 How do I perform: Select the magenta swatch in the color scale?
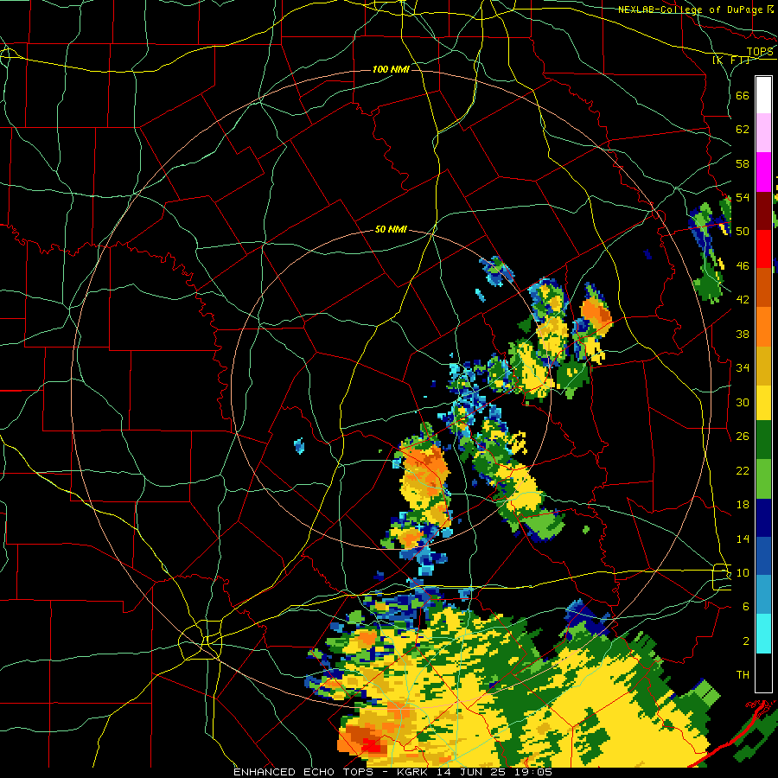click(763, 172)
